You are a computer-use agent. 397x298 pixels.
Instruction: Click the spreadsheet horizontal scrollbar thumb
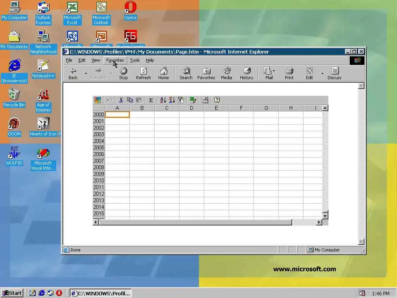click(195, 222)
